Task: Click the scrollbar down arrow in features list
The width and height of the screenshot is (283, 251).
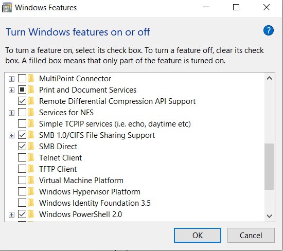Action: 269,216
